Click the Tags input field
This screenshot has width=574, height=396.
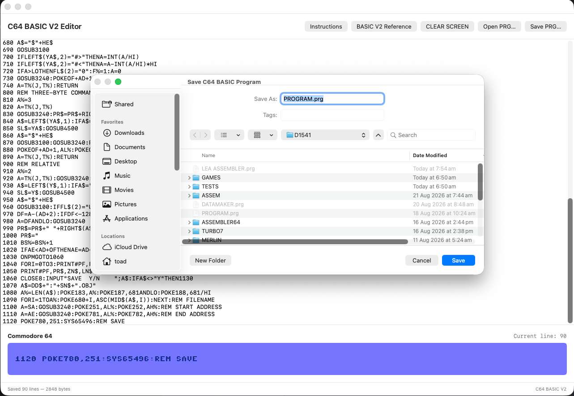coord(332,115)
